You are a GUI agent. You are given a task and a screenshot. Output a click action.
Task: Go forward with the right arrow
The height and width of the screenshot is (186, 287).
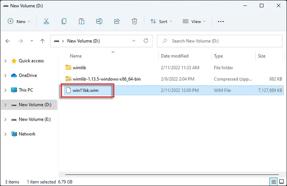[21, 41]
